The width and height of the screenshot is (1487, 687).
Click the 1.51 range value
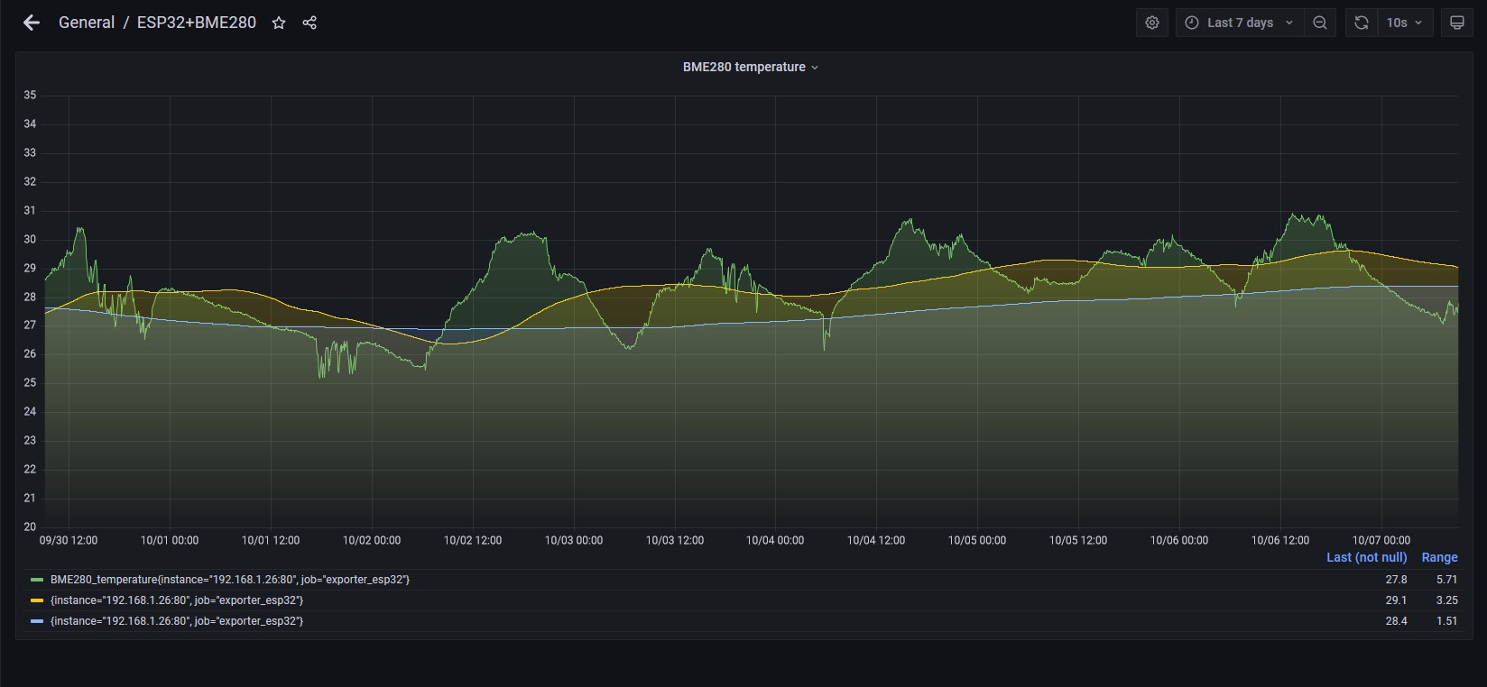click(x=1446, y=621)
